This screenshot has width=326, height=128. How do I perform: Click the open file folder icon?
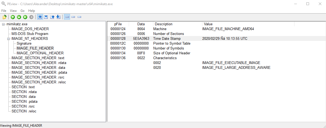tap(5, 17)
